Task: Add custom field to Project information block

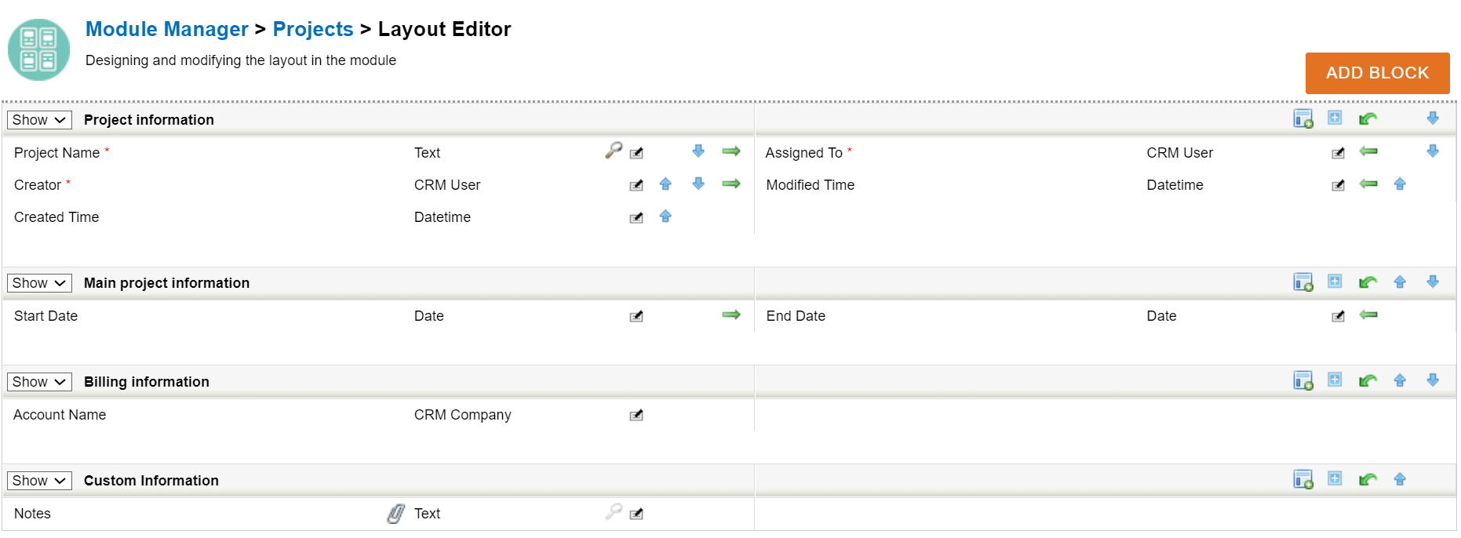Action: [1303, 119]
